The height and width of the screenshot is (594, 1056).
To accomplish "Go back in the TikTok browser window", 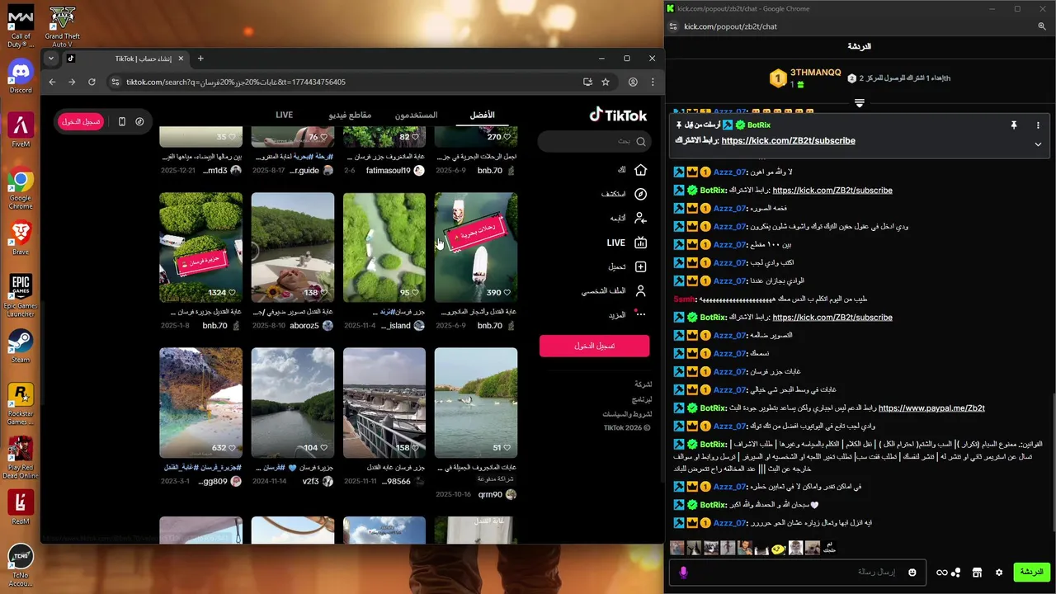I will click(52, 82).
